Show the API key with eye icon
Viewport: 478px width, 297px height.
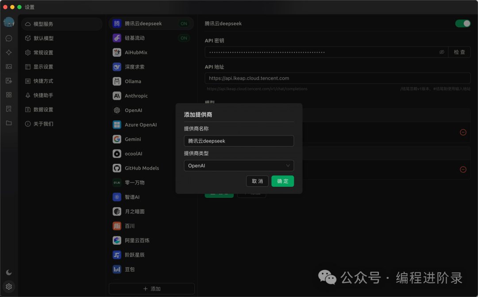tap(441, 52)
